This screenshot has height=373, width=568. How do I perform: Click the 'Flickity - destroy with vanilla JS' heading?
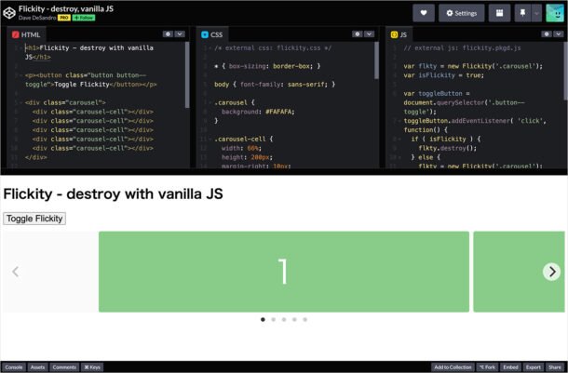[113, 193]
